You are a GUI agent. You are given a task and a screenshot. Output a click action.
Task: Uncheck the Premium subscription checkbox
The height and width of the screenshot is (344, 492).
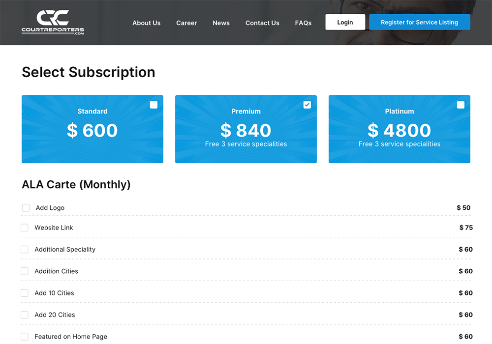click(307, 105)
